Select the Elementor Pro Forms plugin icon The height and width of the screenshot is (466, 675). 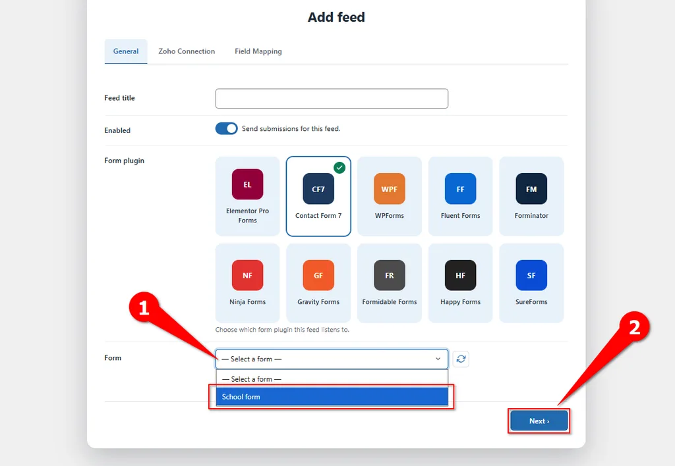247,184
